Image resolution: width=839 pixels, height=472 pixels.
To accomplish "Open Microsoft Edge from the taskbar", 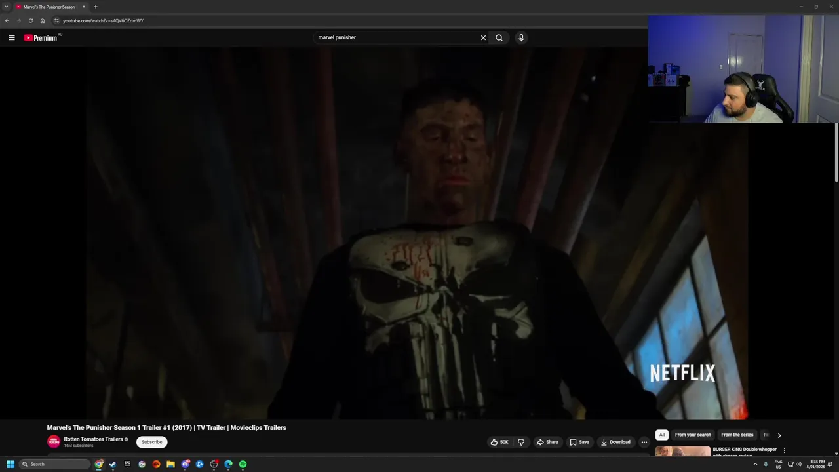I will coord(228,464).
